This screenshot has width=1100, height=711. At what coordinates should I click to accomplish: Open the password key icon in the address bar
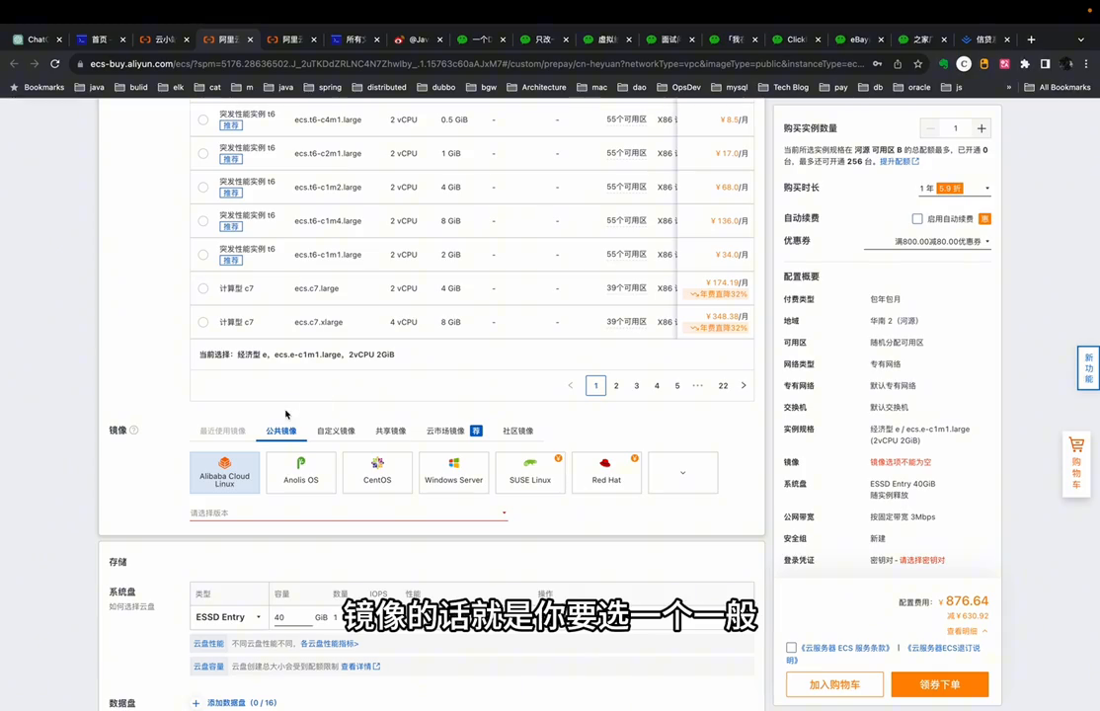pos(877,64)
